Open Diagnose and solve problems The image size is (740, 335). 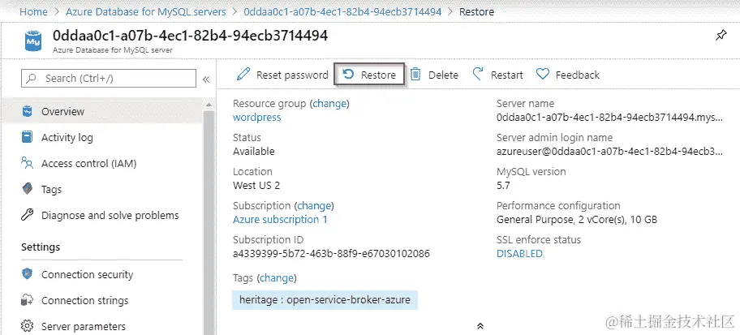click(110, 216)
